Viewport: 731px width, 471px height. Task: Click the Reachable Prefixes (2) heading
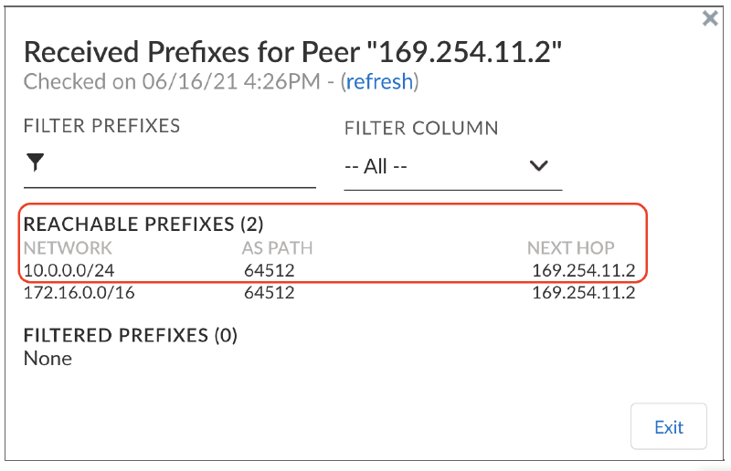click(143, 225)
